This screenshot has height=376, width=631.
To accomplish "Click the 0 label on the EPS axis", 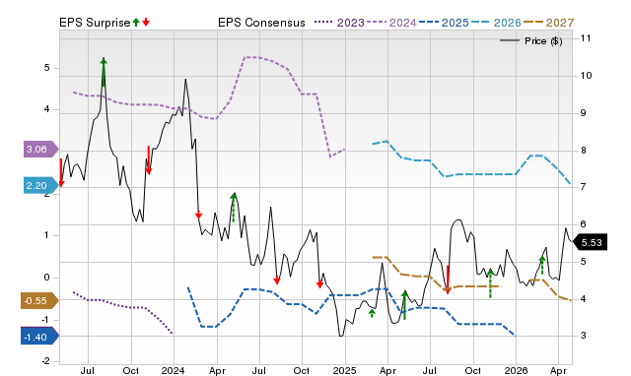I will pos(47,278).
